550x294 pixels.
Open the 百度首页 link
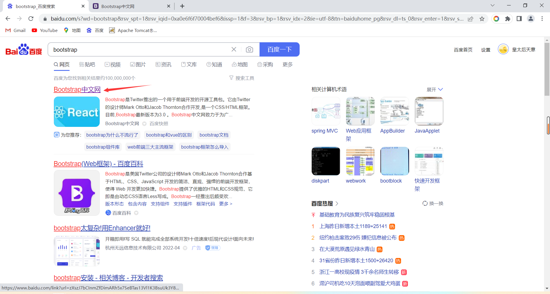tap(463, 50)
